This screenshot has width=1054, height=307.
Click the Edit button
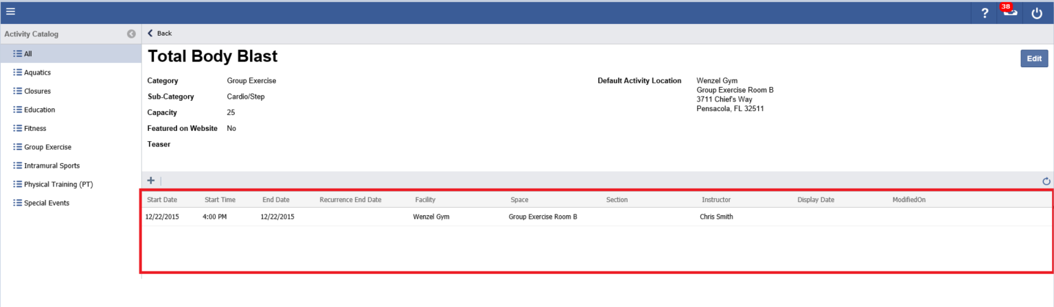click(1033, 59)
